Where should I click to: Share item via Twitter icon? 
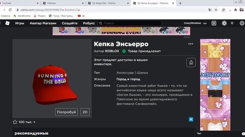pos(191,119)
